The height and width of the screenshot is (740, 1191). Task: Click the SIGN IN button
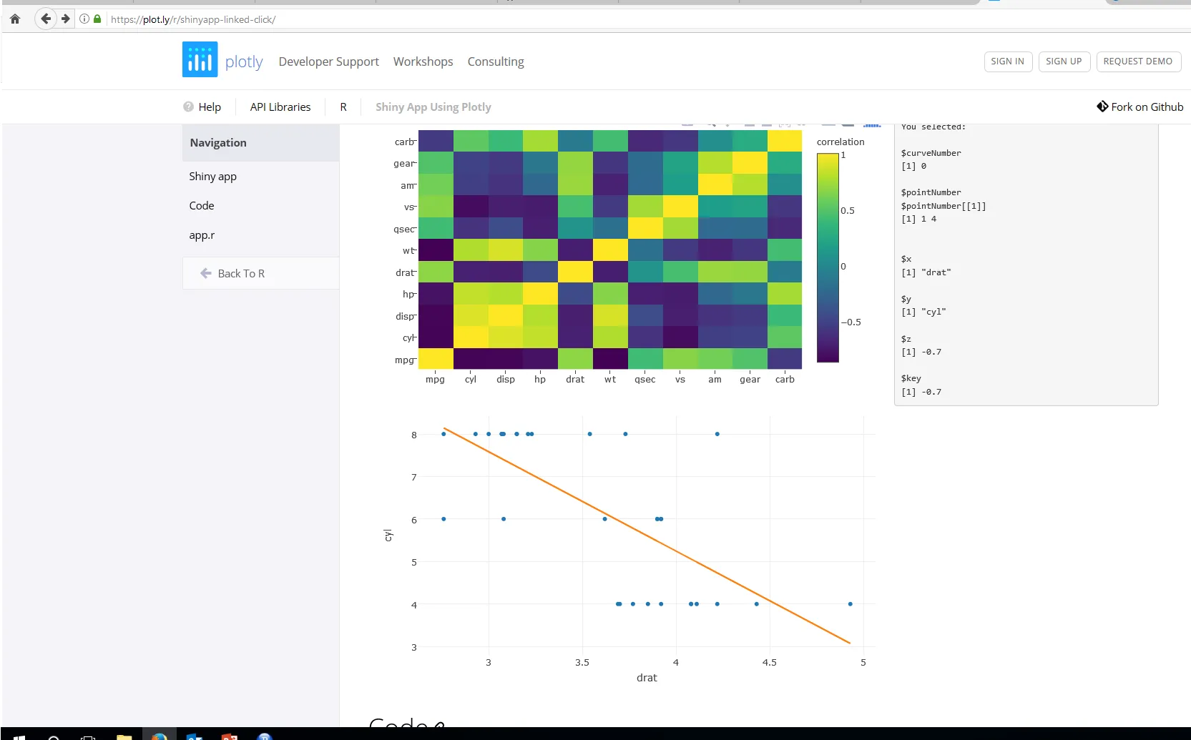pyautogui.click(x=1007, y=61)
